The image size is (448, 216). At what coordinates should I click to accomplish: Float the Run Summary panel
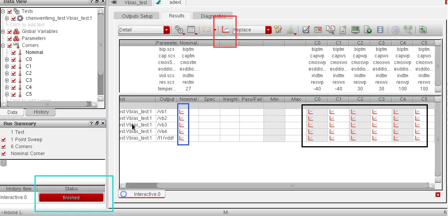(x=98, y=124)
